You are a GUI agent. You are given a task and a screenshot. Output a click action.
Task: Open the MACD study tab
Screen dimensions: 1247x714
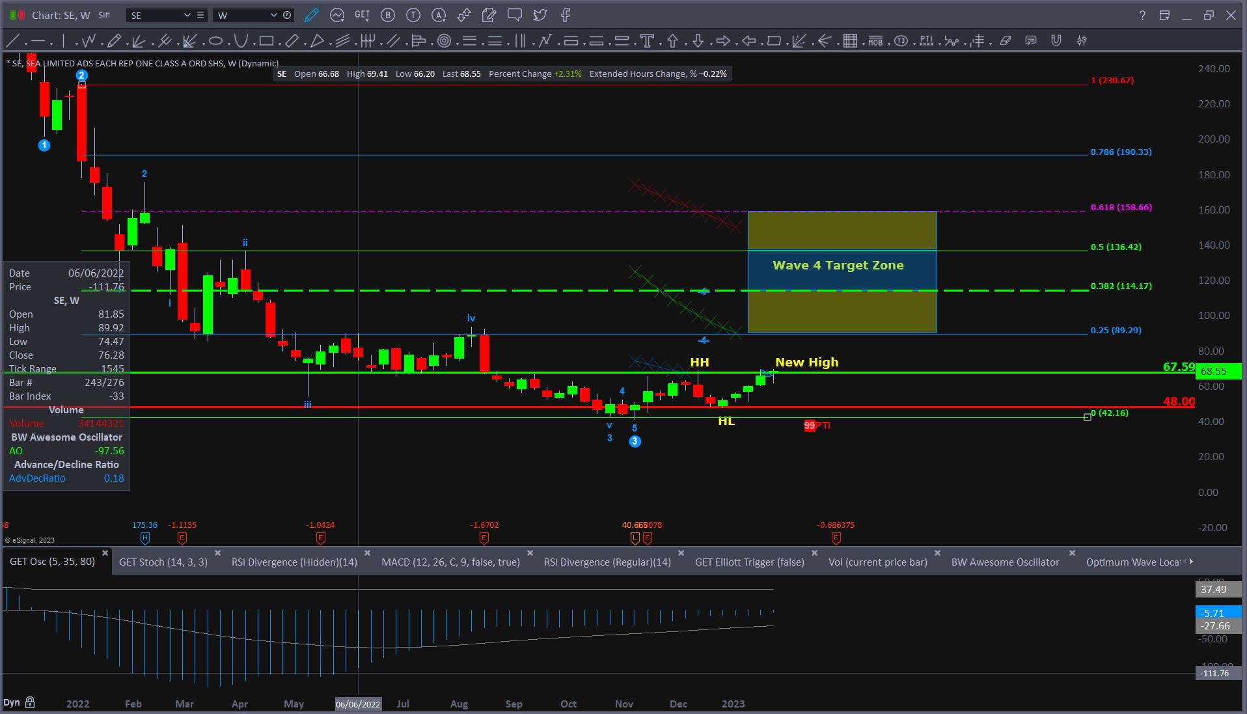pos(450,562)
